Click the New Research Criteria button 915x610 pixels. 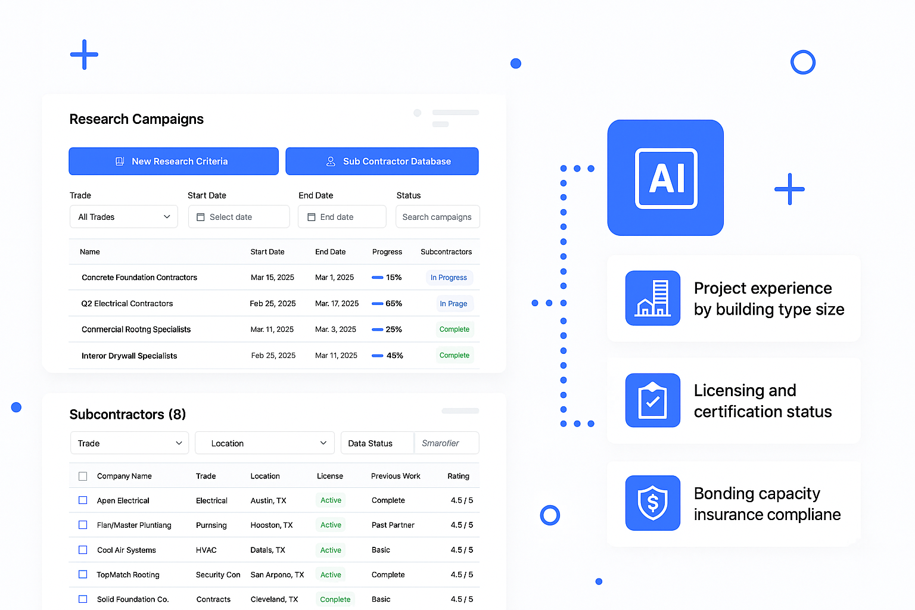(x=173, y=161)
